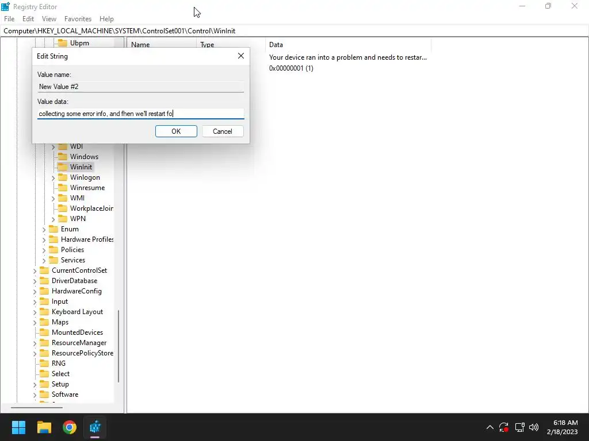Expand the DriverDatabase key
The width and height of the screenshot is (589, 441).
35,281
